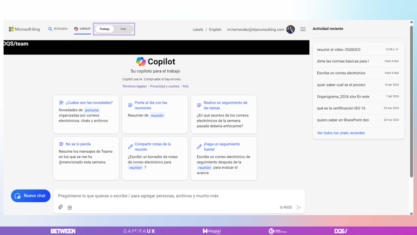
Task: Open the hamburger menu icon
Action: click(x=303, y=29)
